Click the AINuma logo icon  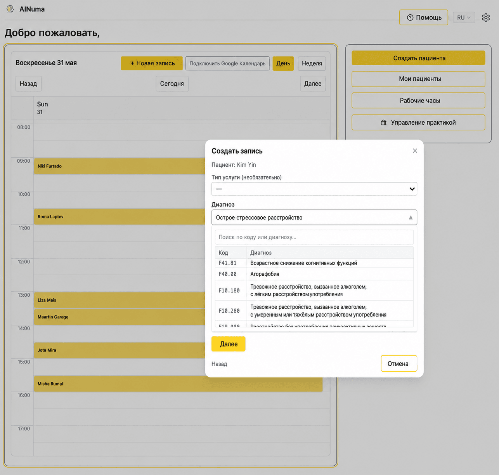10,9
